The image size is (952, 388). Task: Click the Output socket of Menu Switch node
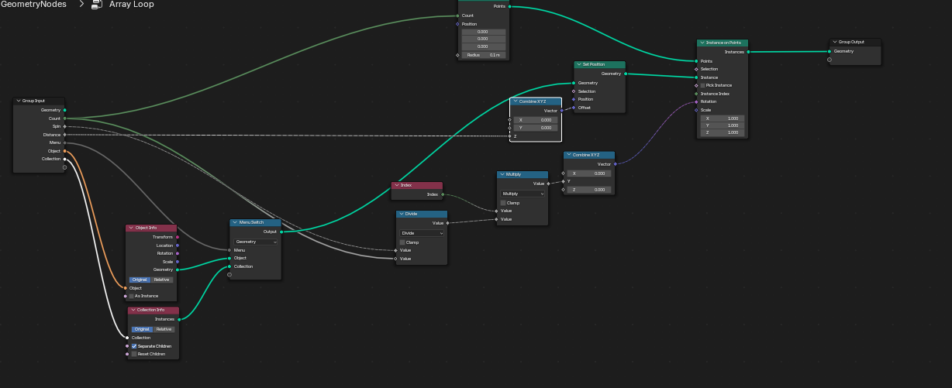(x=281, y=231)
